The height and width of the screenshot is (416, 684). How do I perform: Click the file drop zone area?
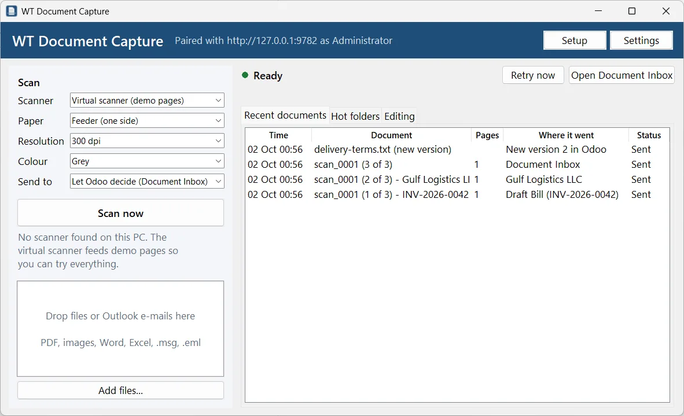tap(120, 329)
